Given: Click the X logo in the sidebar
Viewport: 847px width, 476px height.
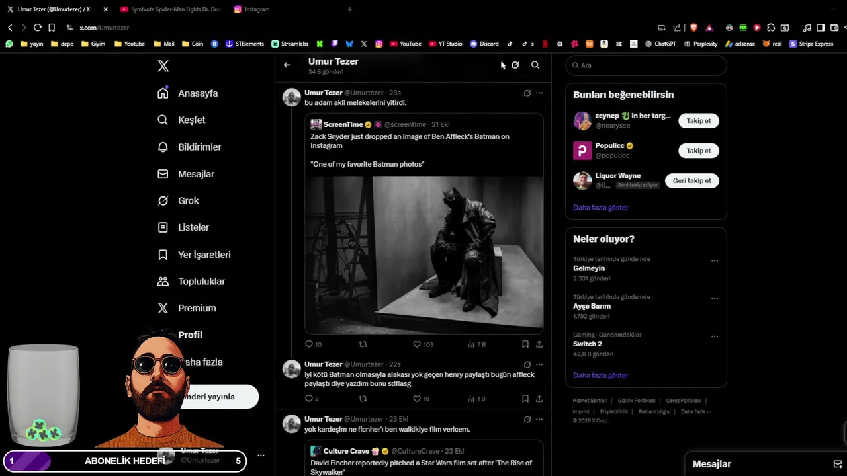Looking at the screenshot, I should click(x=163, y=66).
